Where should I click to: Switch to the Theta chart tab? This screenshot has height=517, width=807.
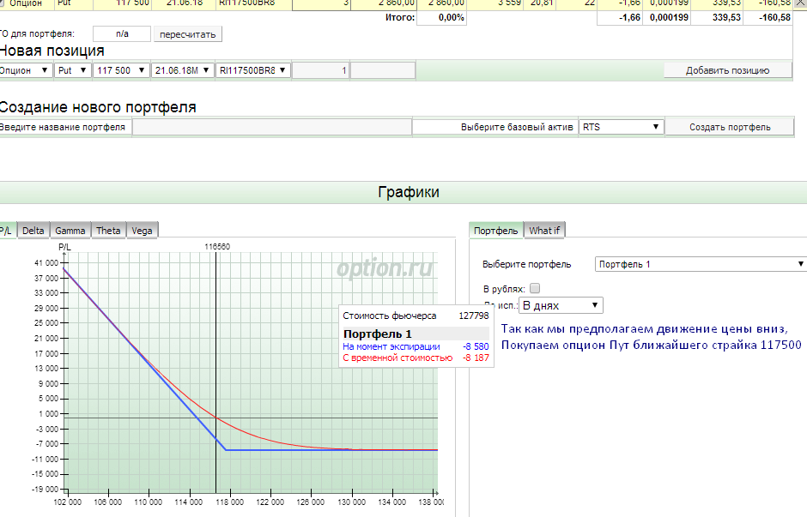pyautogui.click(x=108, y=231)
